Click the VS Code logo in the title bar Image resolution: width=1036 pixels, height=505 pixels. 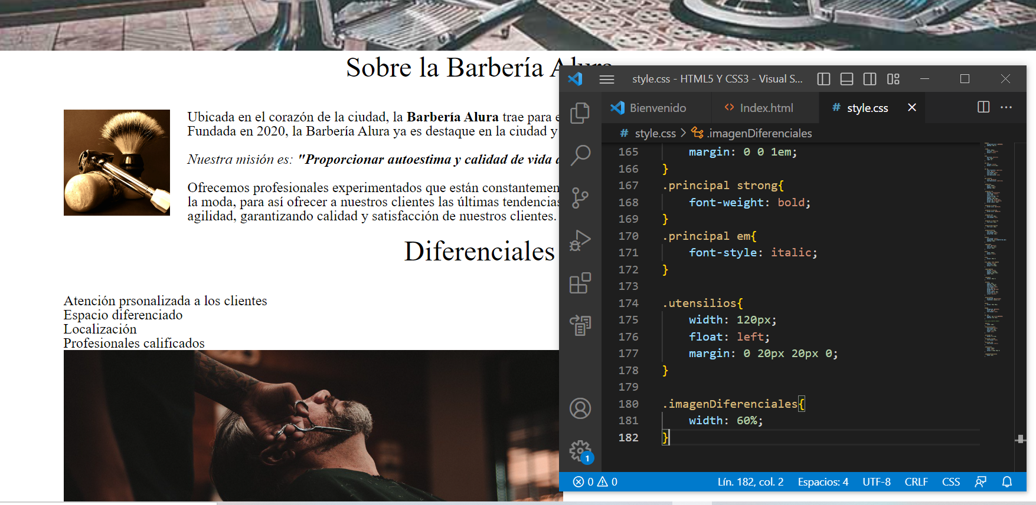[x=576, y=79]
